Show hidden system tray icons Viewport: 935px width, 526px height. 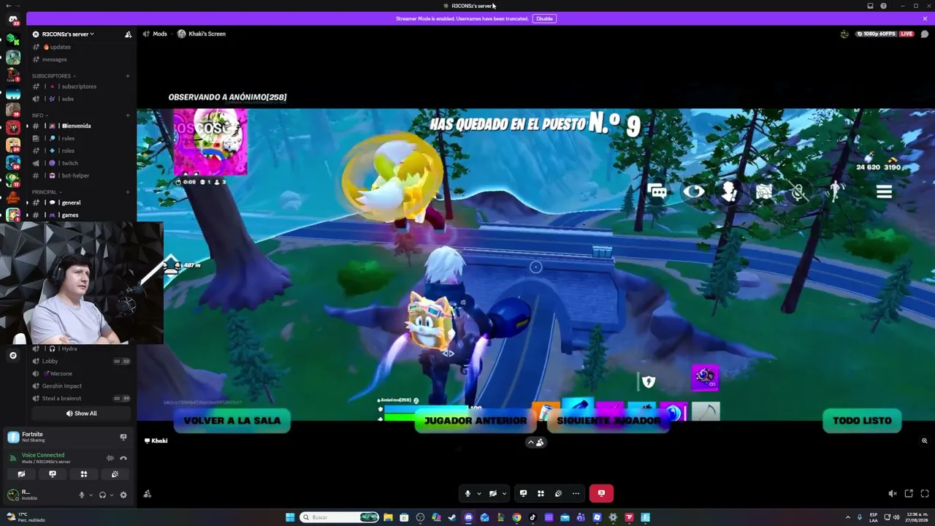pos(848,517)
